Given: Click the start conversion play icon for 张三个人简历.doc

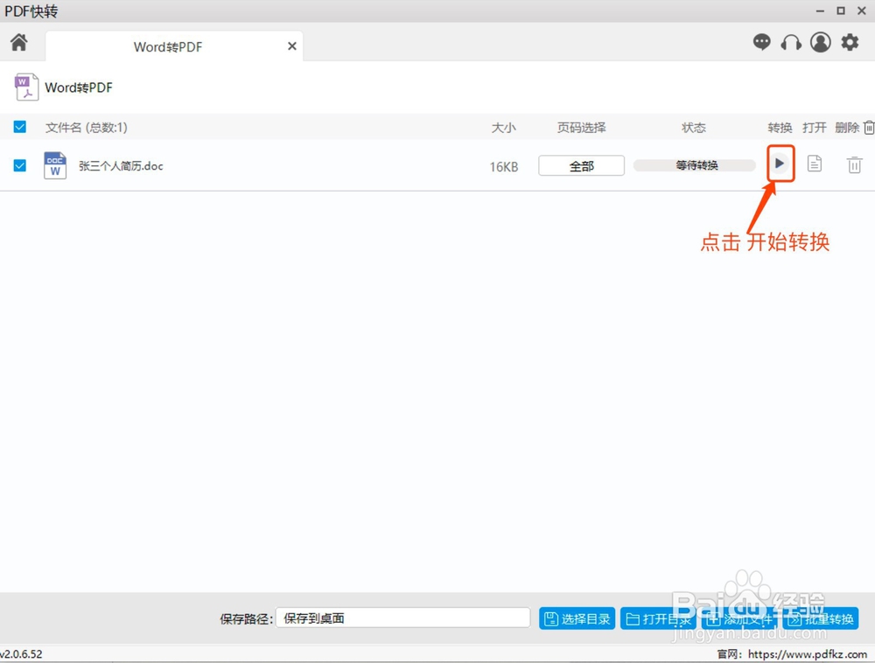Looking at the screenshot, I should [x=780, y=164].
